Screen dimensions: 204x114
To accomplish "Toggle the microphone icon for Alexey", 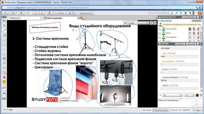I will (194, 33).
